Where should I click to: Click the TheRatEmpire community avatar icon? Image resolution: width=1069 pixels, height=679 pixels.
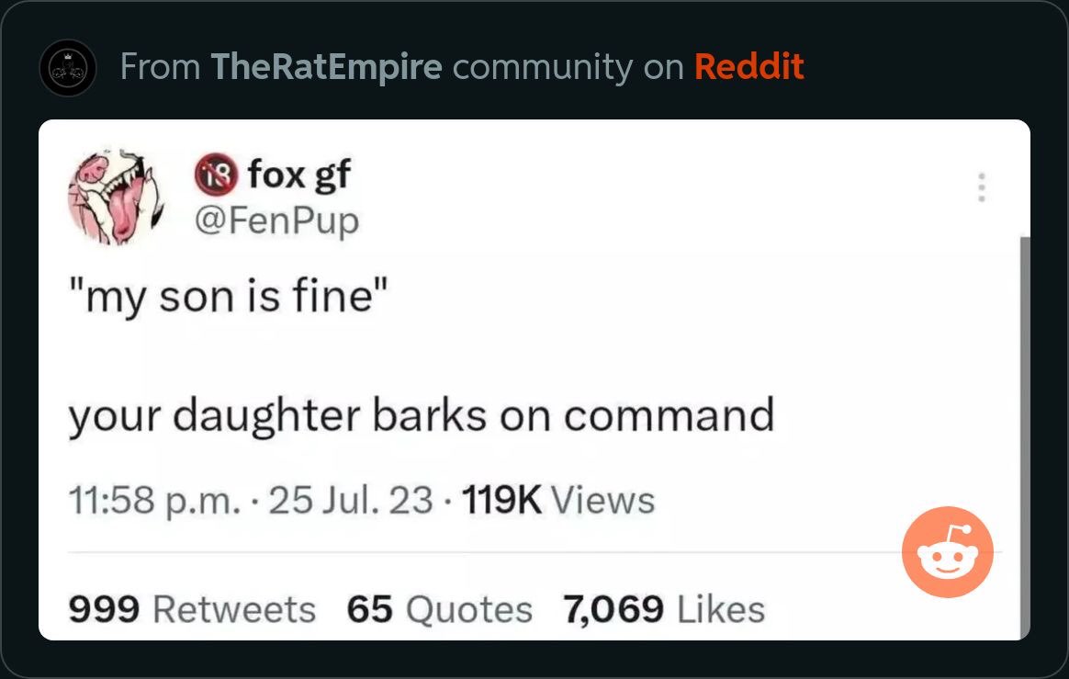[67, 68]
